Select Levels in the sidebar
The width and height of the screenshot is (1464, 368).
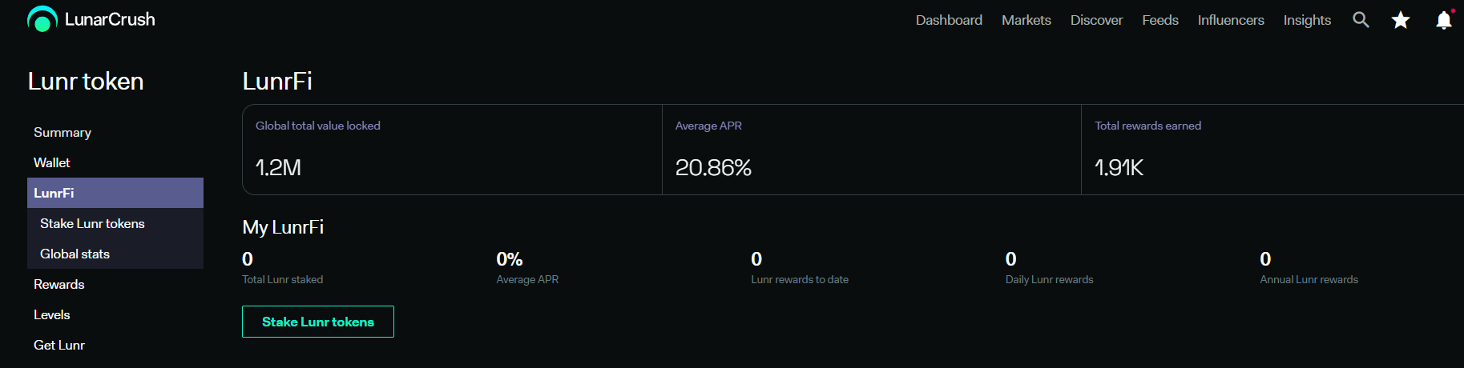(x=115, y=314)
